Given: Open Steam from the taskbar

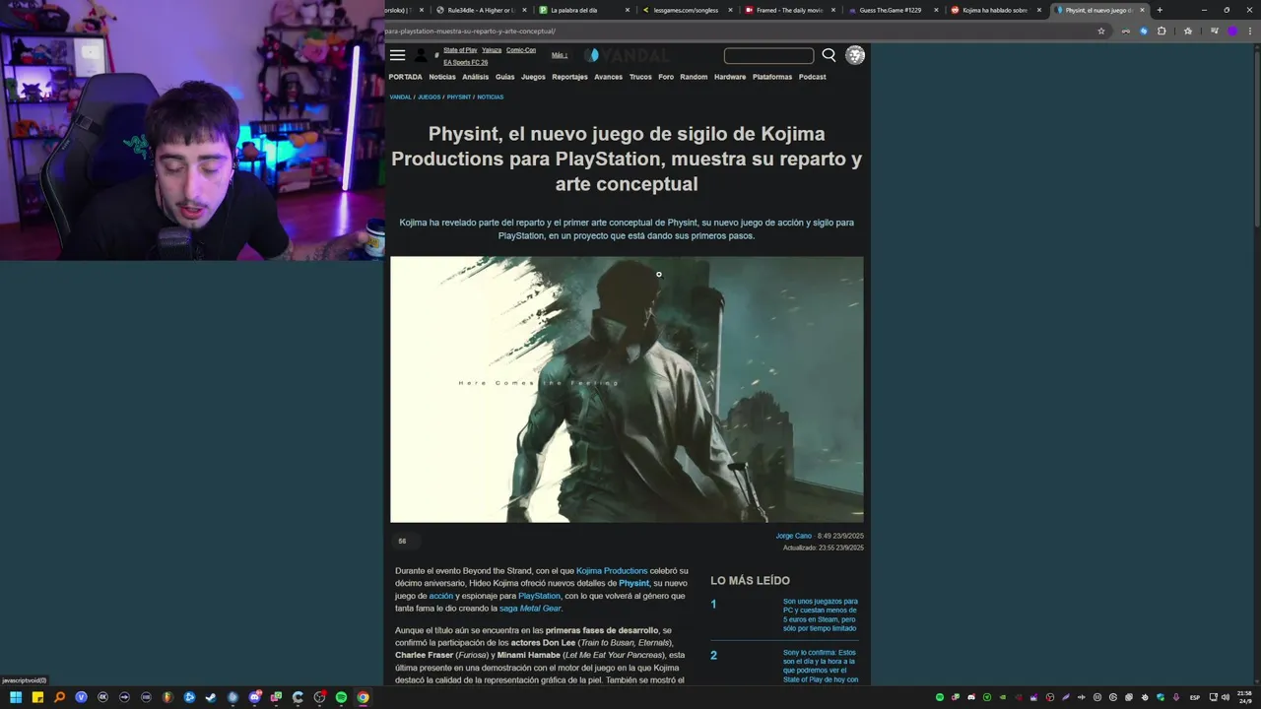Looking at the screenshot, I should 211,697.
